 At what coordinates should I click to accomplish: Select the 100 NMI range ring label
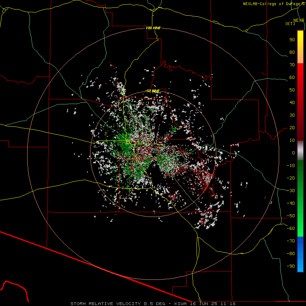[153, 28]
